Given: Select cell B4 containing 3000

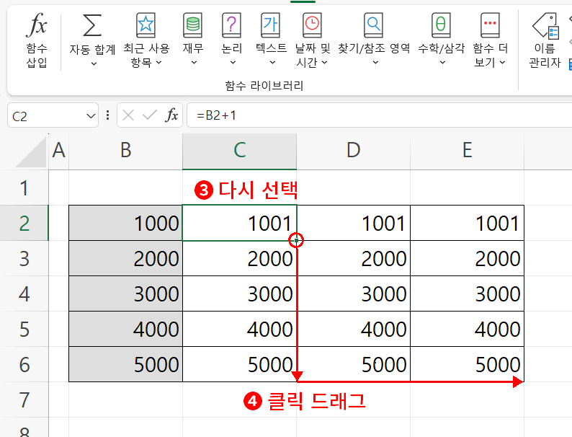Looking at the screenshot, I should click(x=125, y=294).
